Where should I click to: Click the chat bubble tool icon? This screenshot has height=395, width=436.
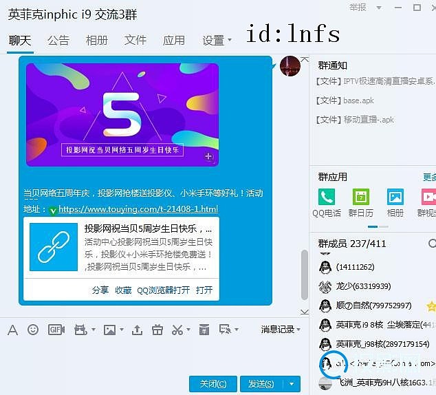(x=225, y=330)
